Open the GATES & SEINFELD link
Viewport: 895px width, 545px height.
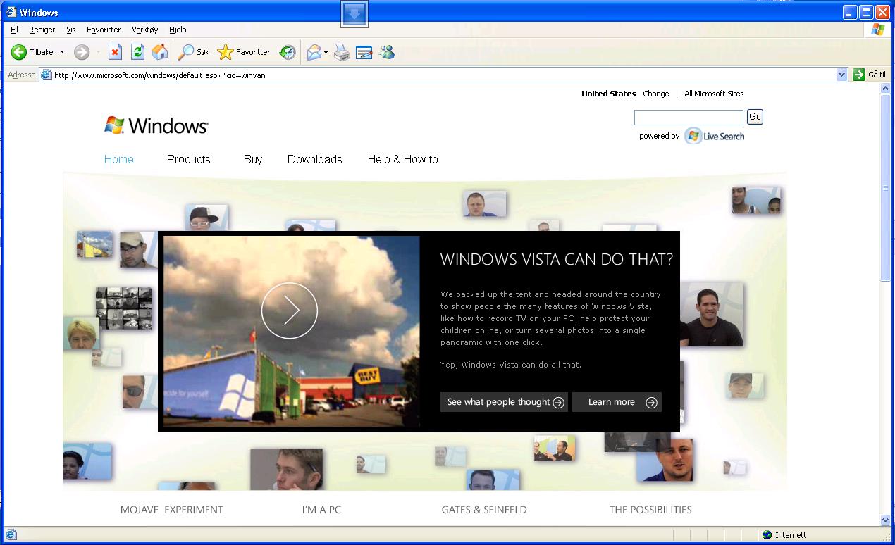click(484, 510)
